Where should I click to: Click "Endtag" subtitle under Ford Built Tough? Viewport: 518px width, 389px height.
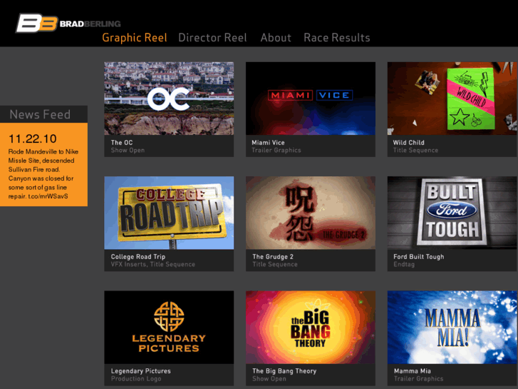(x=404, y=265)
